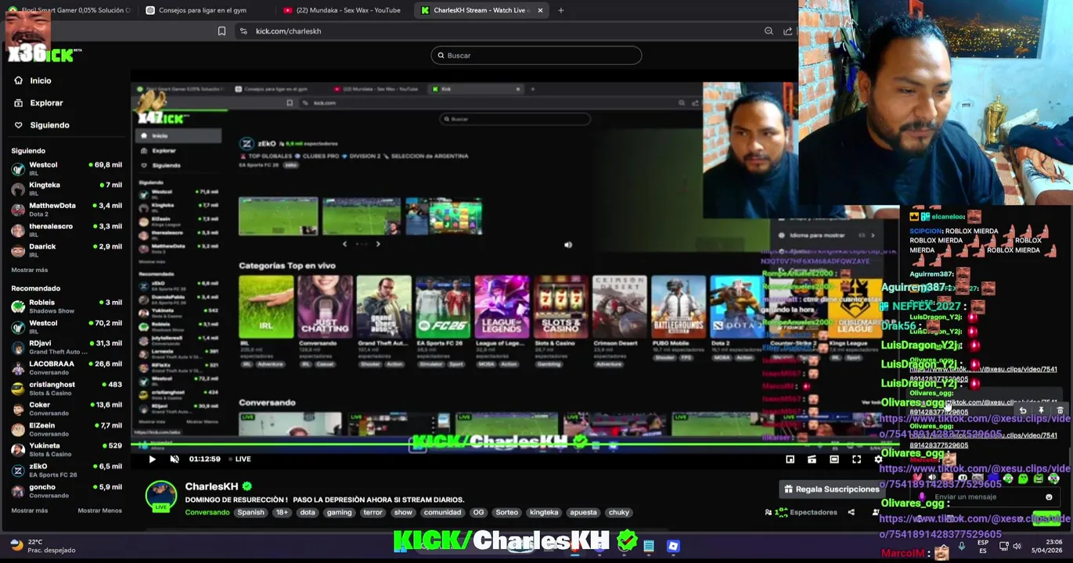Click the address bar search magnifier icon

pyautogui.click(x=769, y=31)
